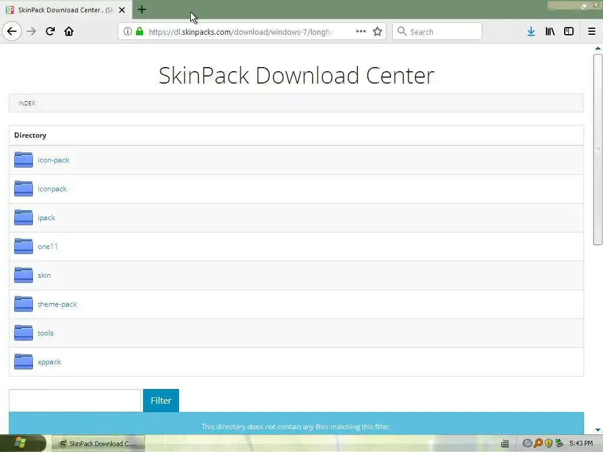Close the SkinPack Download Center tab

pos(122,10)
